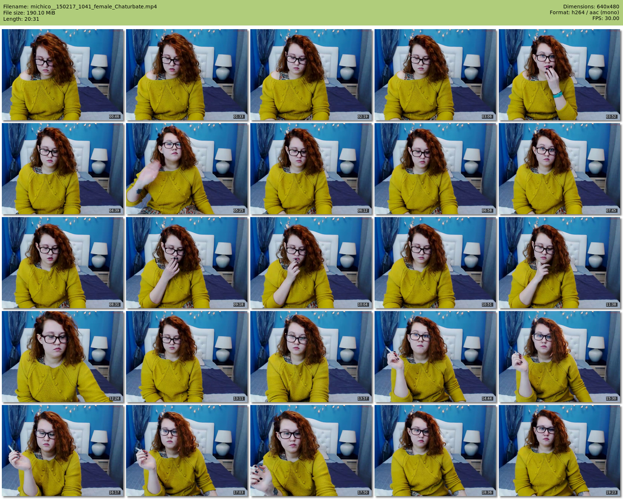Click the thumbnail stamped 16:17
This screenshot has width=623, height=499.
[63, 451]
